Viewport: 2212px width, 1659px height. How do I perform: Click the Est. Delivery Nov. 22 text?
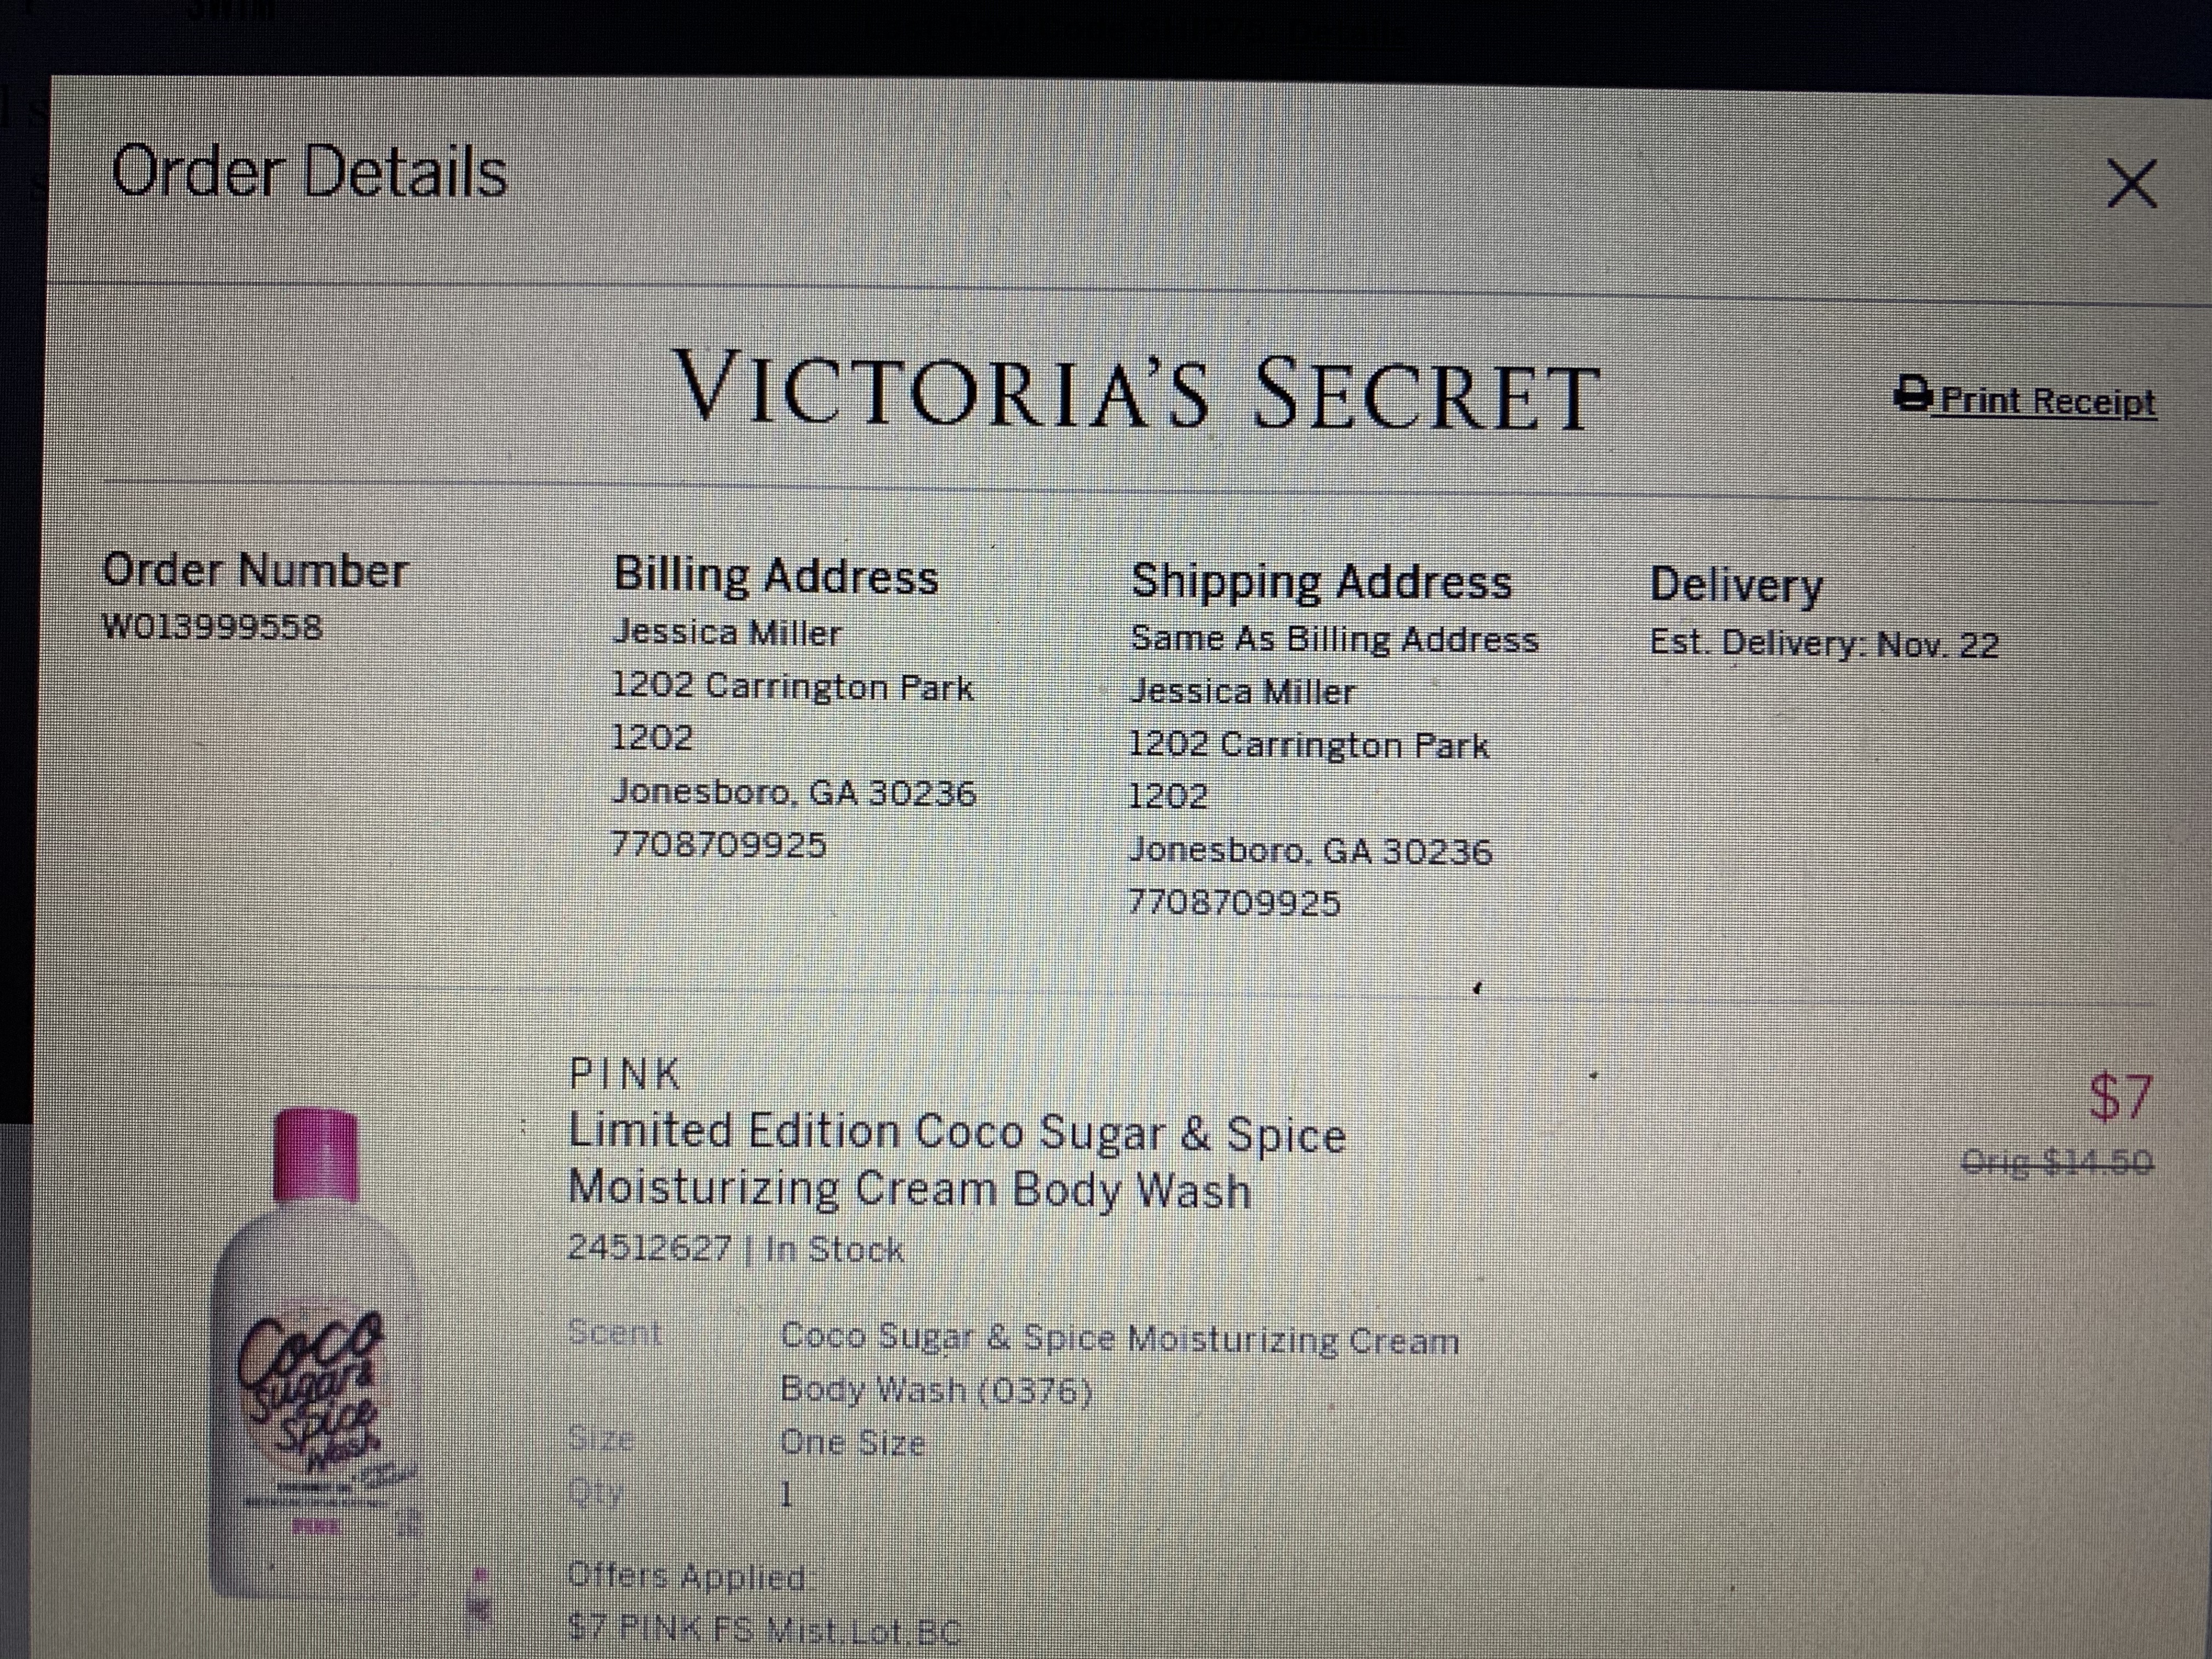[x=1824, y=643]
